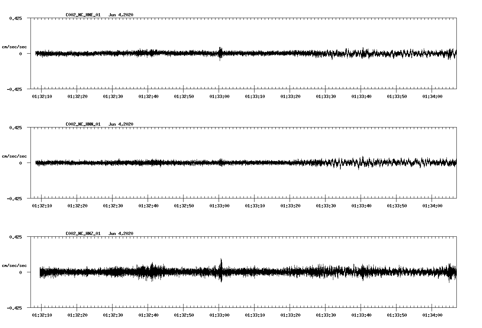Click time label 01:32:20 under HNN plot
The image size is (482, 328).
(77, 206)
